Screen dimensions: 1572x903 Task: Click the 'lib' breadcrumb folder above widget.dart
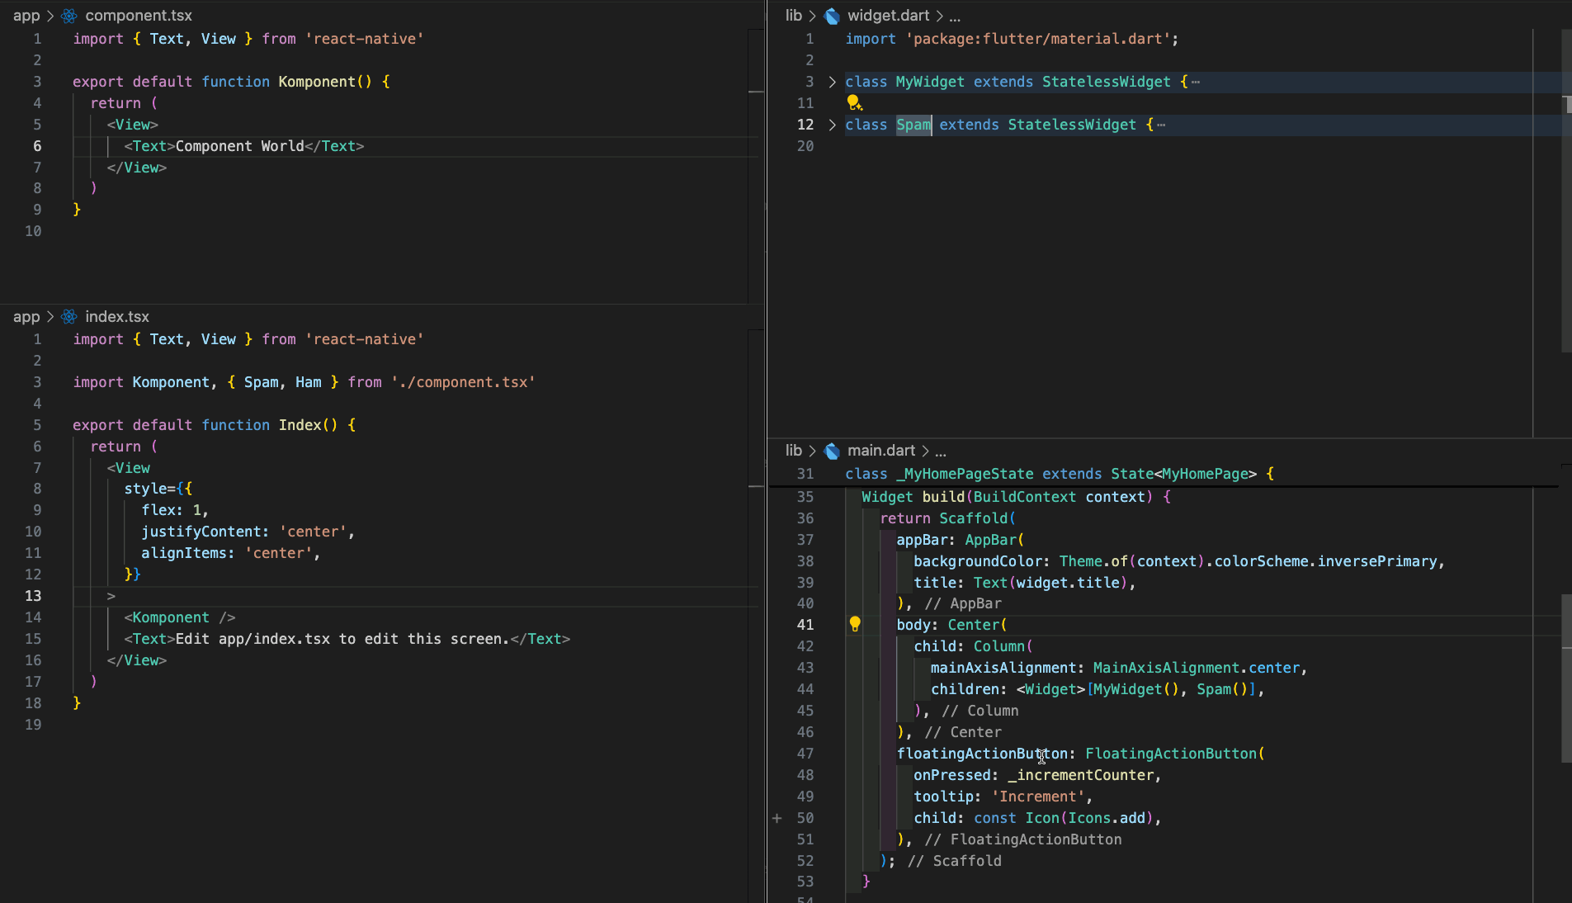pos(794,16)
